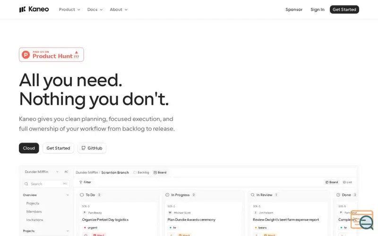Open the Docs dropdown menu
This screenshot has height=236, width=378.
(95, 9)
